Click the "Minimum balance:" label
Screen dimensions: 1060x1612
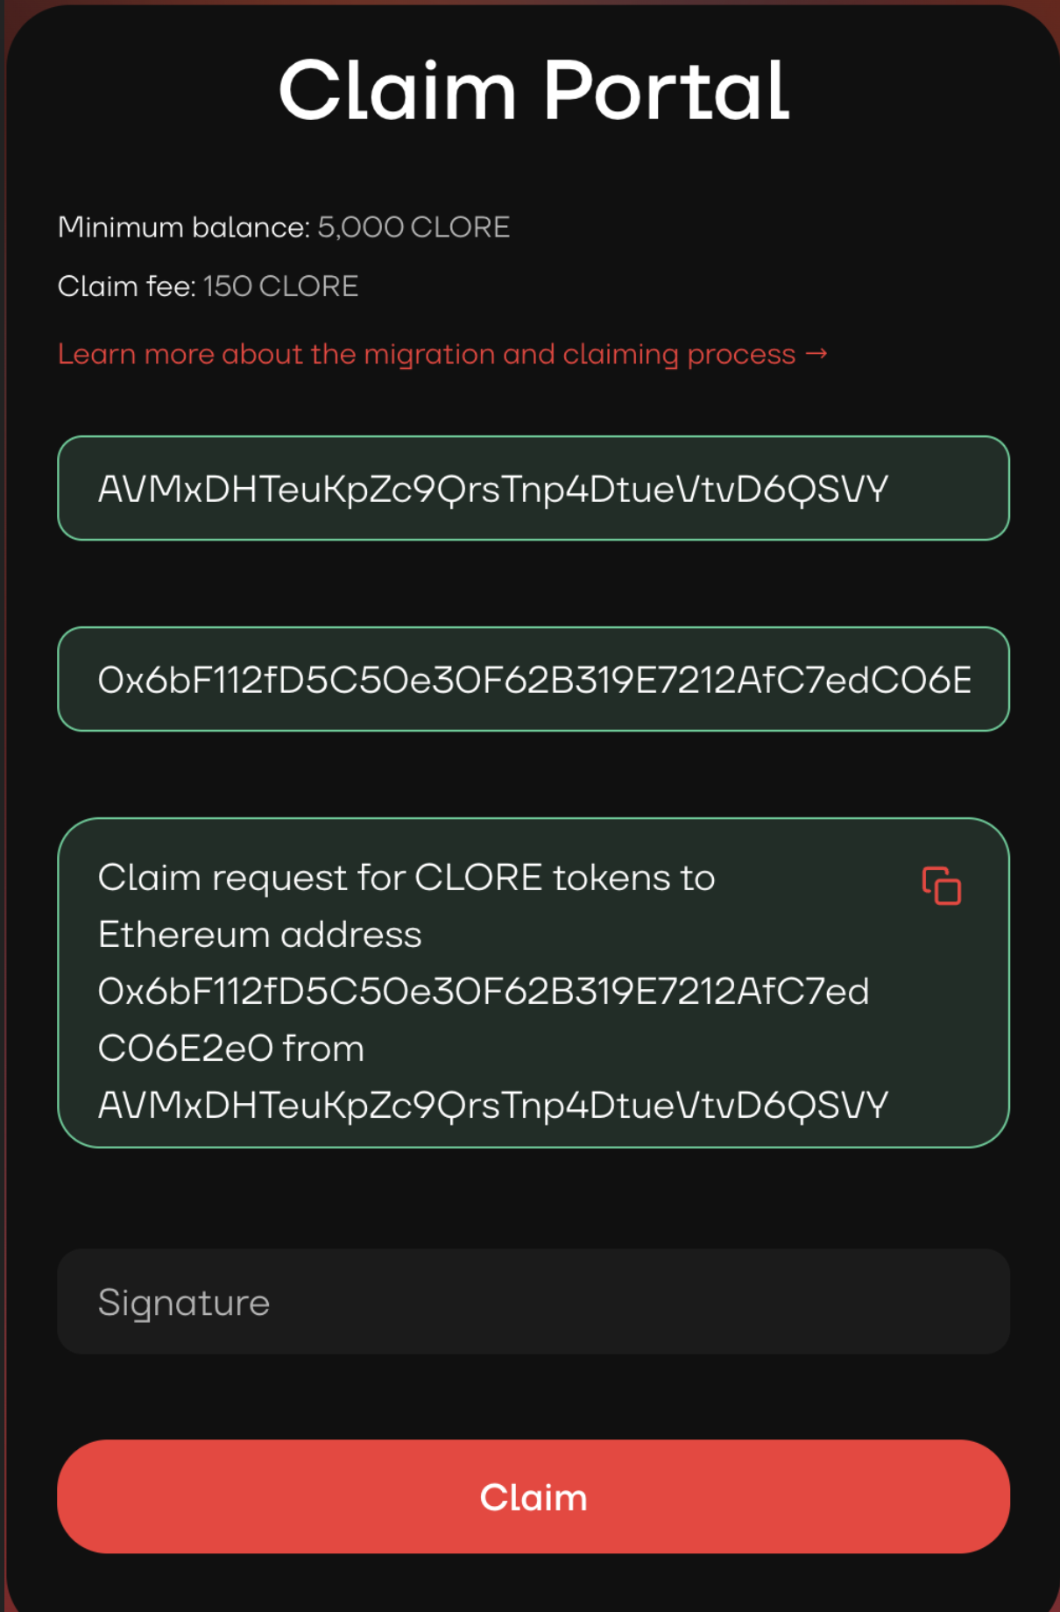click(x=184, y=227)
